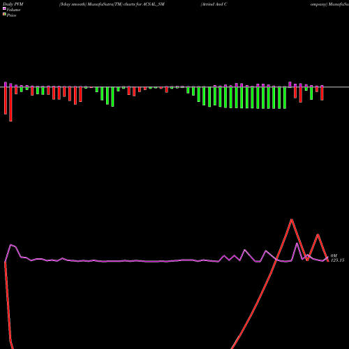Click the tallest red bar at chart start

(x=10, y=104)
